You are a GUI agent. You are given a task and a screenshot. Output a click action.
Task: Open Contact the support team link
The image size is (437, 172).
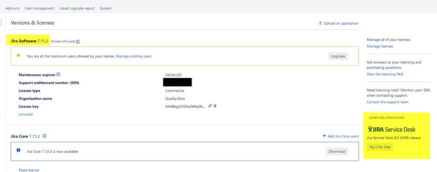(x=388, y=102)
